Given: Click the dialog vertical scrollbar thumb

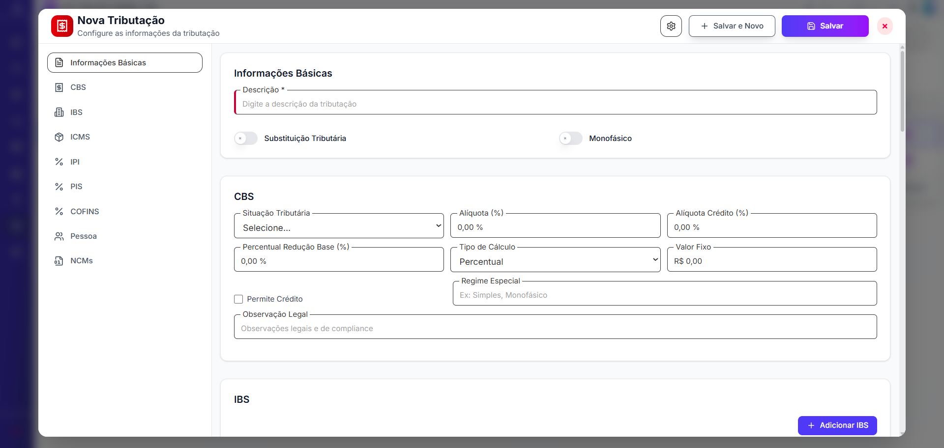Looking at the screenshot, I should point(902,91).
